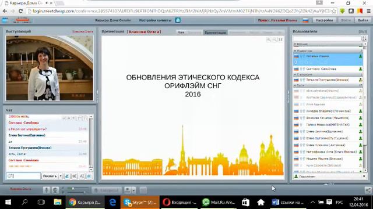Click the chat pencil/clear icon beside send

[67, 176]
